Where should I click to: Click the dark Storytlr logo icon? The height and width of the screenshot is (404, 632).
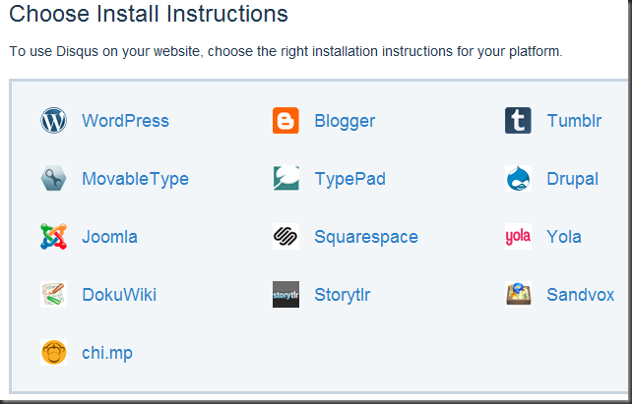[285, 294]
